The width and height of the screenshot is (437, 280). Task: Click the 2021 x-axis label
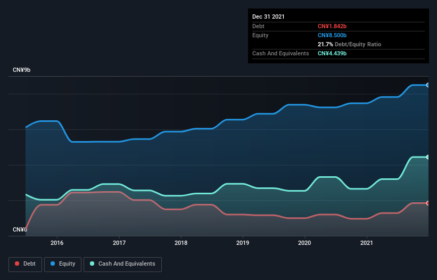pyautogui.click(x=367, y=243)
